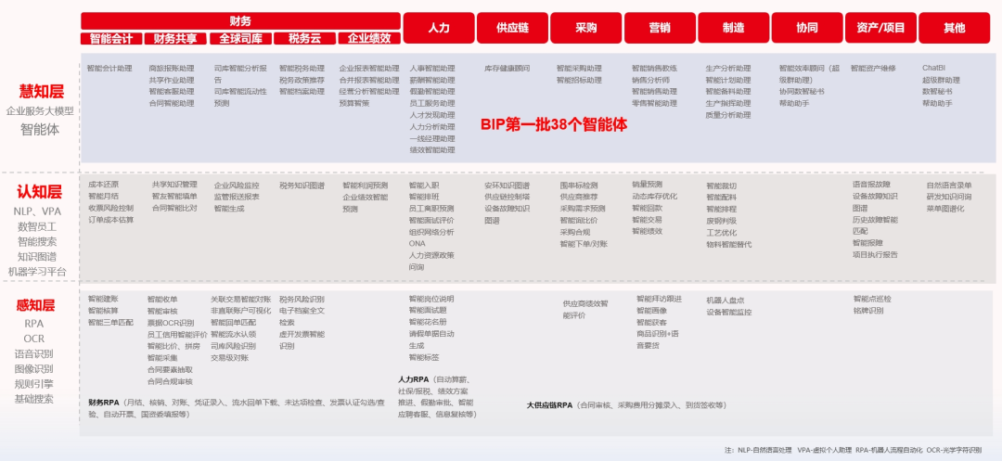1002x461 pixels.
Task: Click the 合同智能助理 entry
Action: (172, 104)
